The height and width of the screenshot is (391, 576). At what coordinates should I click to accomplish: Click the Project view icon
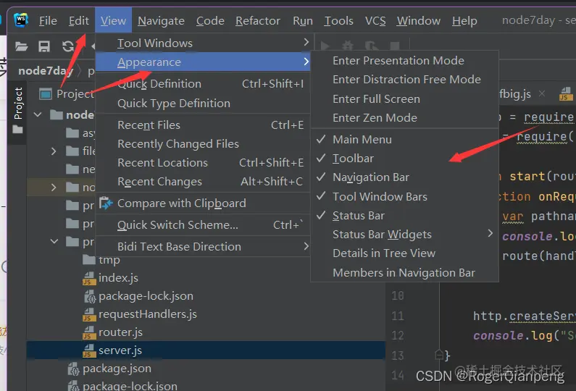46,94
